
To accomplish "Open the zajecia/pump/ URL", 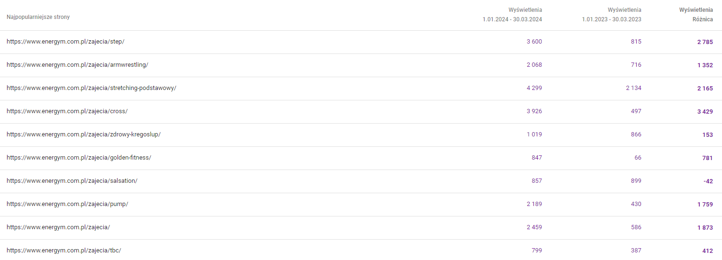I will tap(67, 204).
